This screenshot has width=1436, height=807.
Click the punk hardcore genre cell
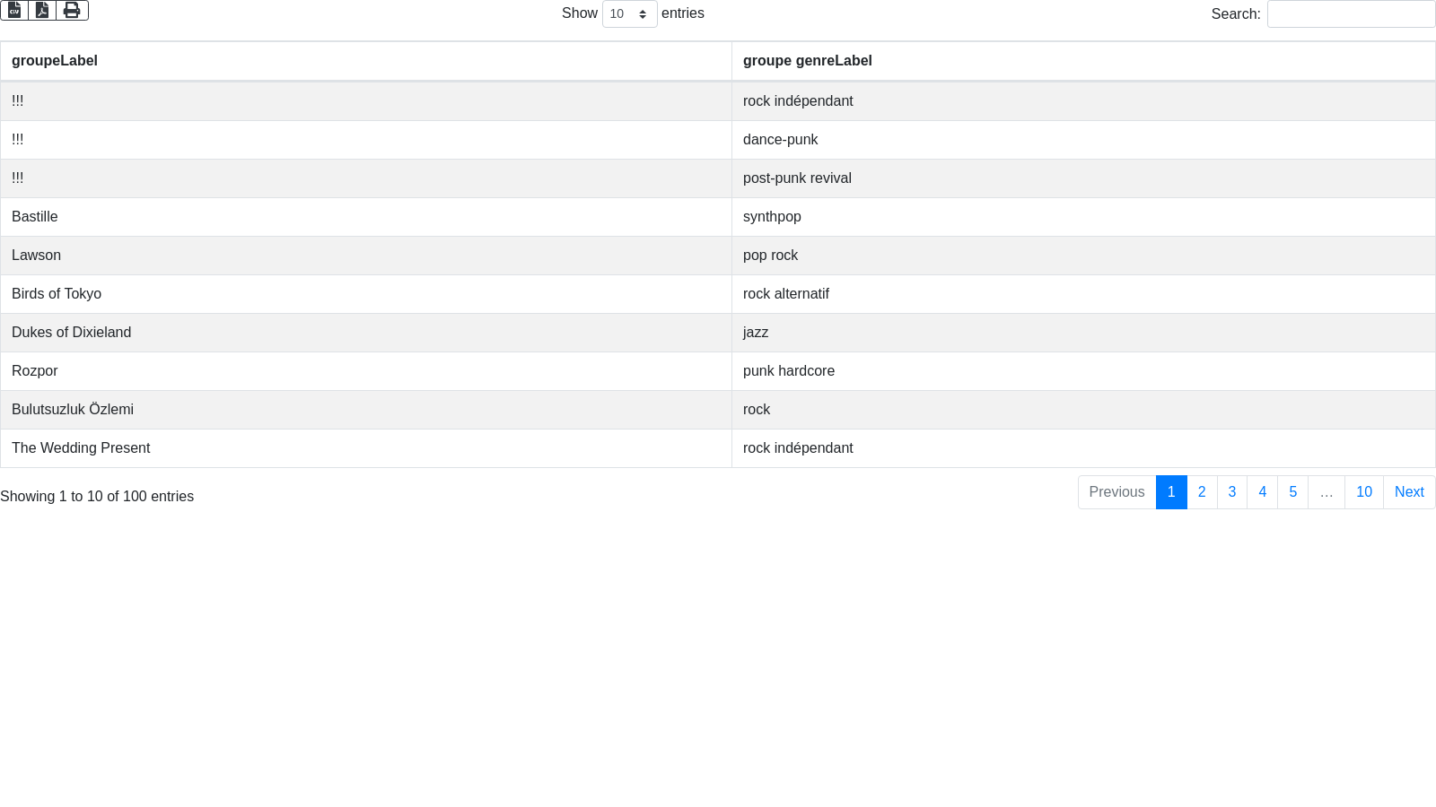point(789,371)
